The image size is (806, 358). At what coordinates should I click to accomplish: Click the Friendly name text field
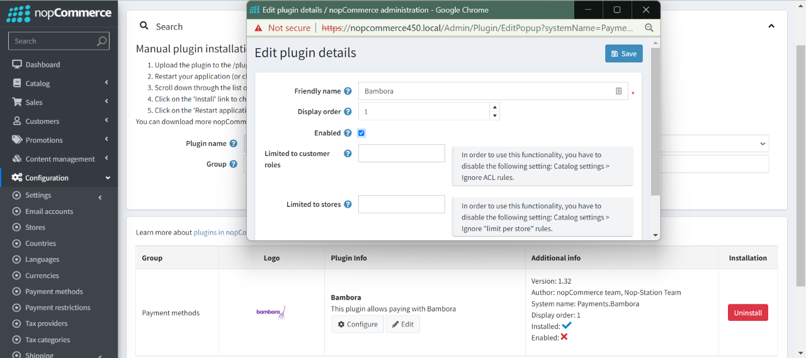pyautogui.click(x=493, y=91)
